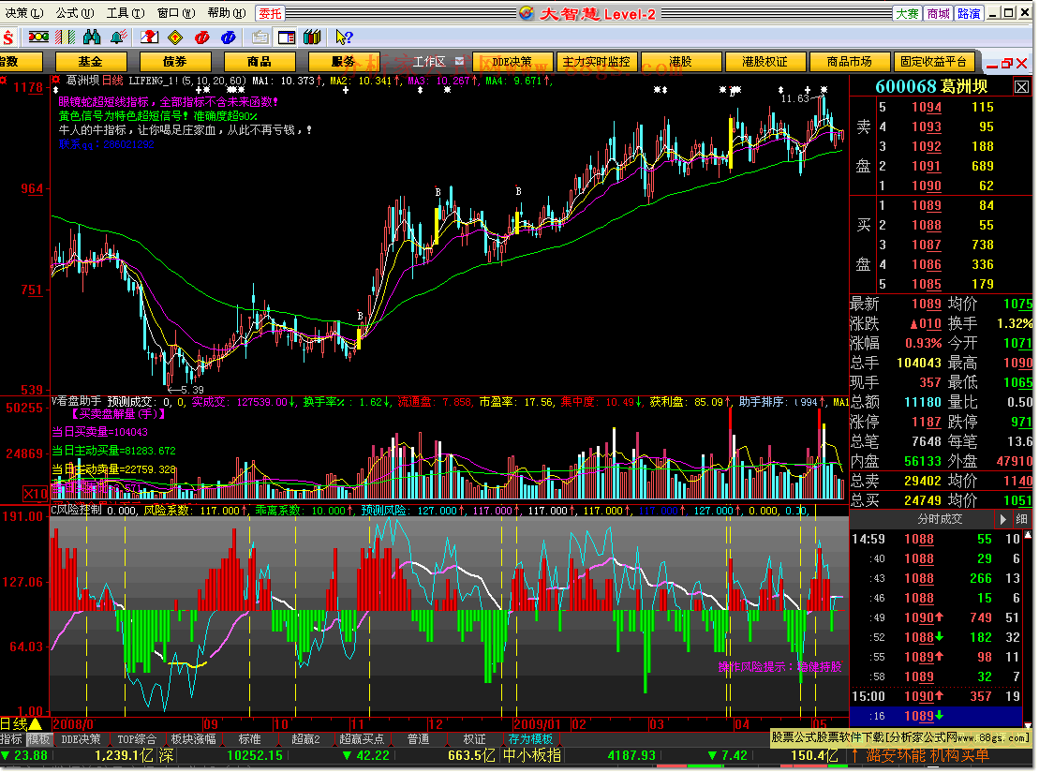Open the 公式 menu
Screen dimensions: 1039x773
[74, 12]
